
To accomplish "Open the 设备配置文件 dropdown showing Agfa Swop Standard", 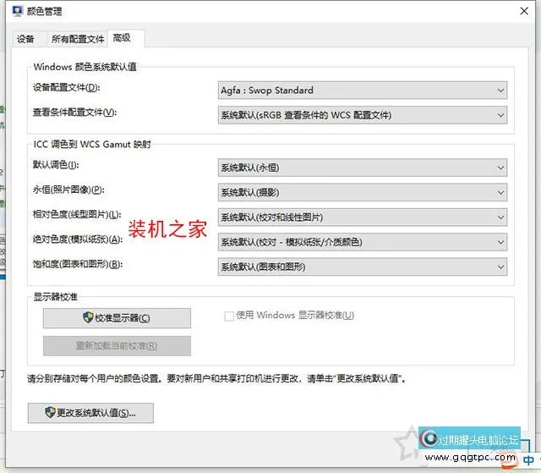I will (x=363, y=90).
